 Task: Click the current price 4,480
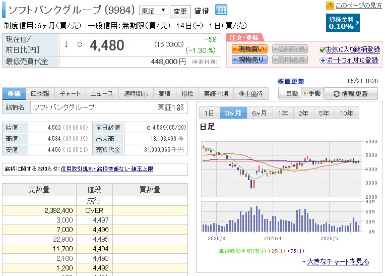click(x=107, y=45)
